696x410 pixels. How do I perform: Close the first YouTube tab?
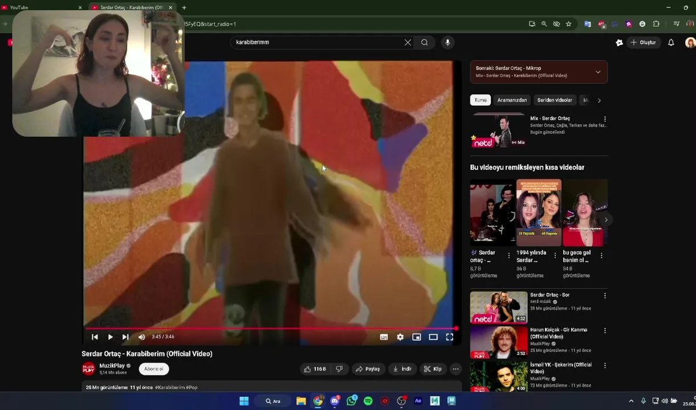click(80, 7)
